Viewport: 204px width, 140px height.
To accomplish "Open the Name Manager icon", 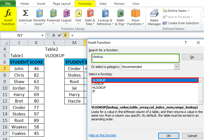I will pyautogui.click(x=154, y=13).
